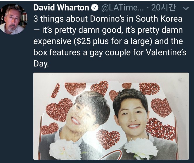Click the word "expensive" in the tweet

pyautogui.click(x=52, y=41)
